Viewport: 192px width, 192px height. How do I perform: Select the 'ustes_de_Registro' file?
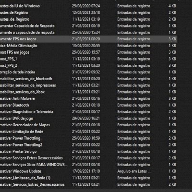[x=15, y=19]
